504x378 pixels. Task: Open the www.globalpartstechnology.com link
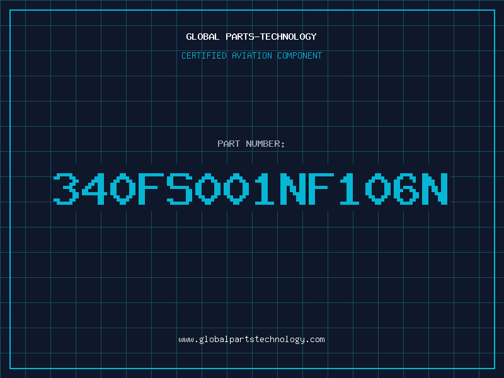point(251,340)
